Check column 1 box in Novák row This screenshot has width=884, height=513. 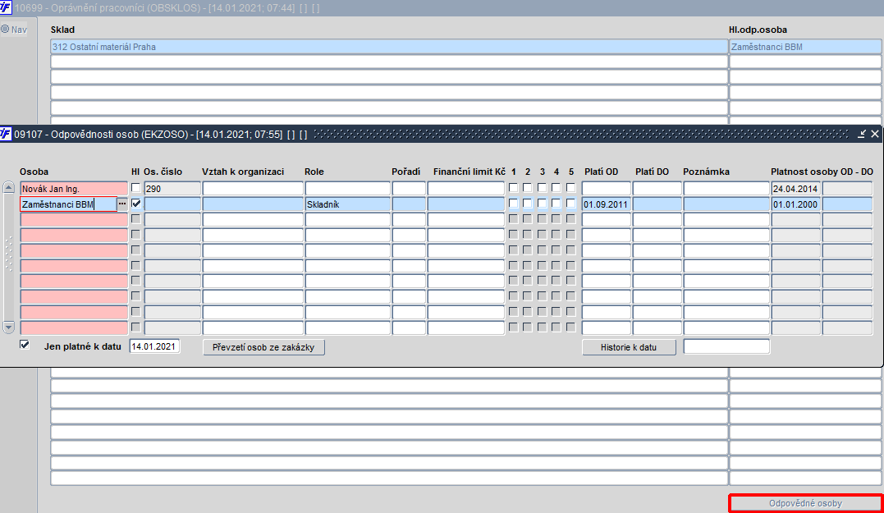[x=514, y=188]
